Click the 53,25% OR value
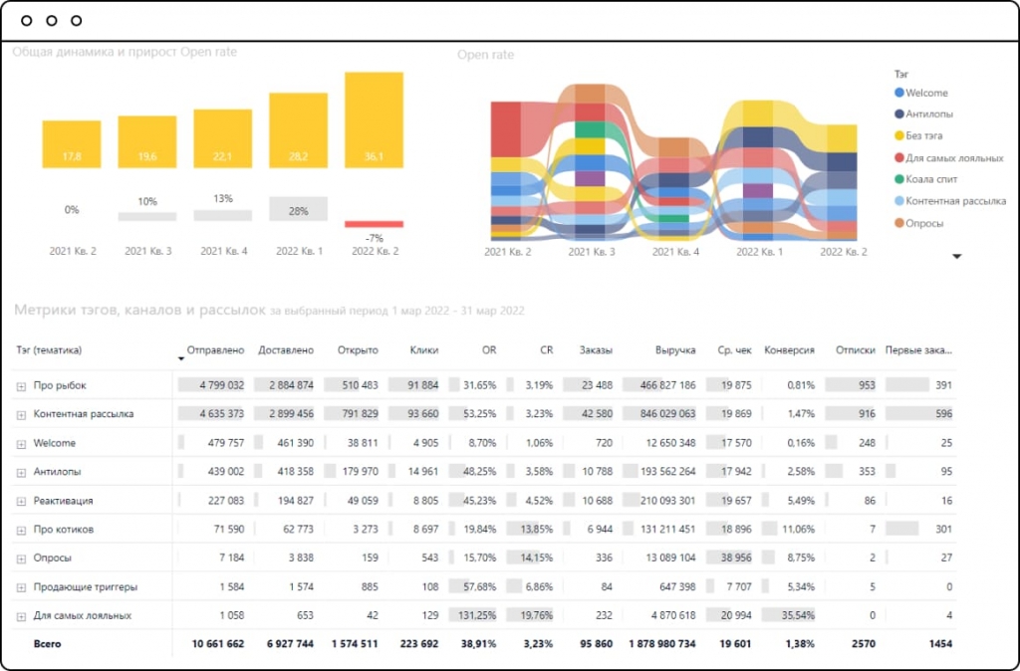 click(479, 413)
